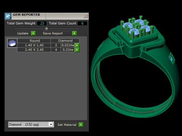Click the 0.21tw weight value
Image resolution: width=182 pixels, height=136 pixels.
pyautogui.click(x=68, y=50)
